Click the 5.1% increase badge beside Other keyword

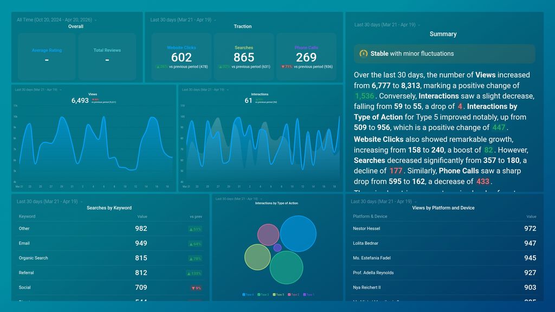point(195,229)
